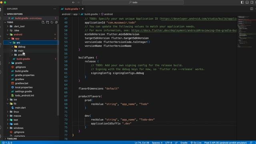Click New Folder icon in TODO header
This screenshot has width=256, height=144.
pos(47,22)
